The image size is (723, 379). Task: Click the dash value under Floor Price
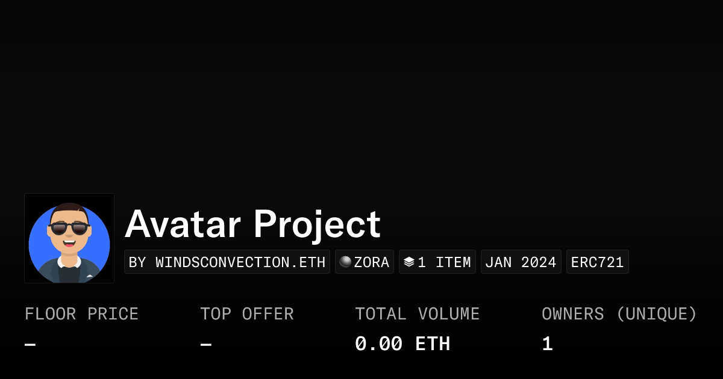point(30,345)
